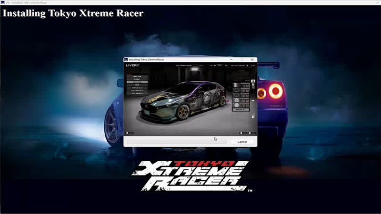Close the installer dialog window
Viewport: 381px width, 214px height.
click(252, 59)
